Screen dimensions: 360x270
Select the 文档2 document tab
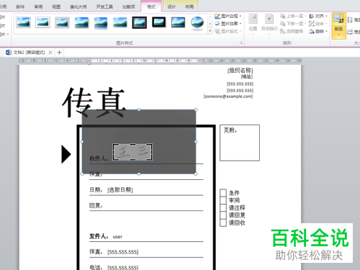tap(29, 53)
